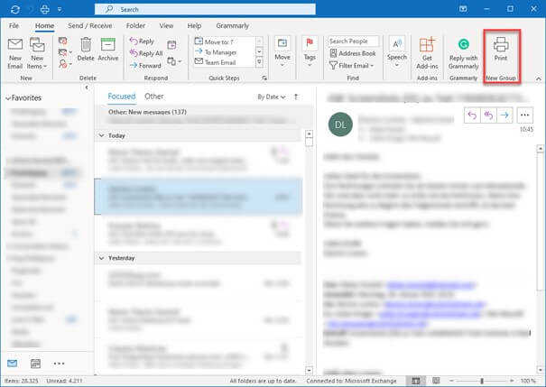Screen dimensions: 546x387
Task: Open the By Date sort dropdown
Action: [272, 97]
